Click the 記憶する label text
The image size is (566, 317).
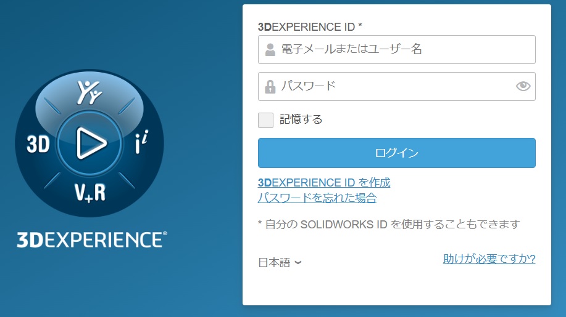[301, 119]
